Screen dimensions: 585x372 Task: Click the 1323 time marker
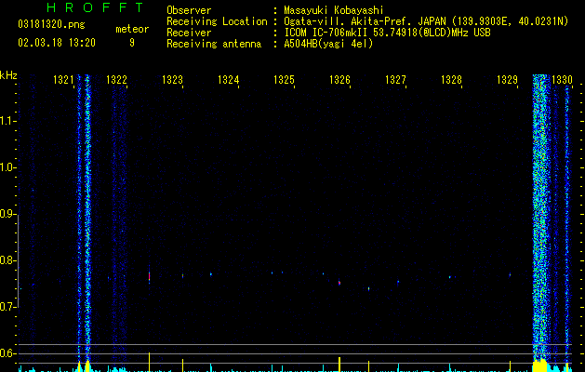[172, 80]
